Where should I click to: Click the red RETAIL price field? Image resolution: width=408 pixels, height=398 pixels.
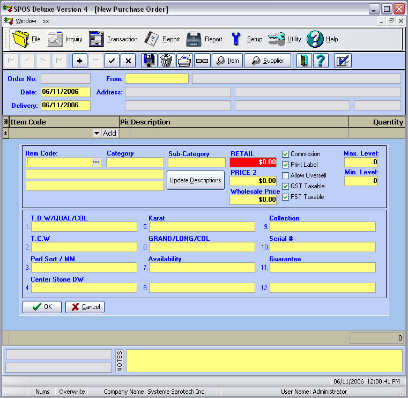click(253, 162)
